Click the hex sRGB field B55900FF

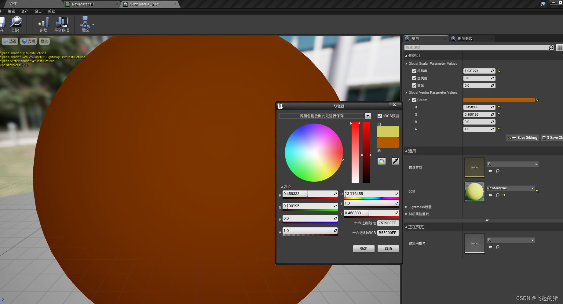(388, 233)
